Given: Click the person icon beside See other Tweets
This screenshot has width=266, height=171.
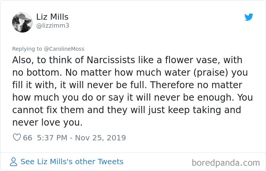Looking at the screenshot, I should coord(14,162).
